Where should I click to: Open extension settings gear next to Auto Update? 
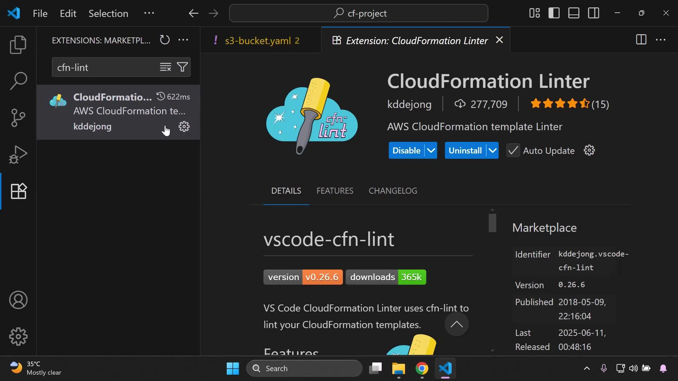[589, 150]
